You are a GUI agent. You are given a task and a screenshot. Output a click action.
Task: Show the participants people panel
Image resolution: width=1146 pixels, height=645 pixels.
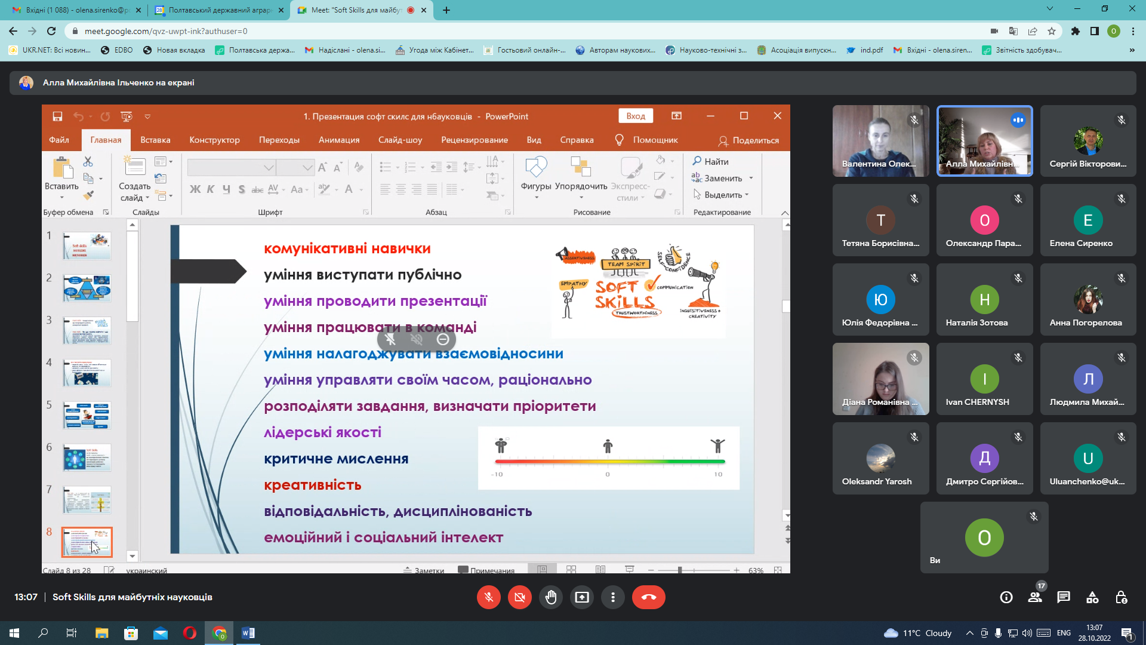[x=1035, y=597]
